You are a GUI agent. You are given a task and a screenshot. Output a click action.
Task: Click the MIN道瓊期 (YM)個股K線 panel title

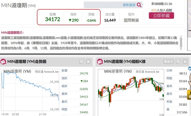point(125,62)
